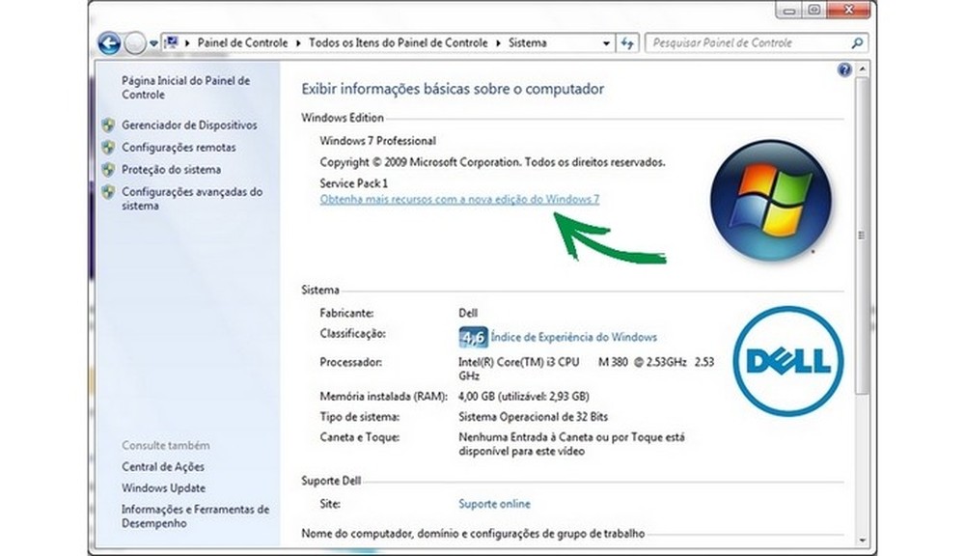
Task: Click the shield icon beside Configurações remotas
Action: (109, 148)
